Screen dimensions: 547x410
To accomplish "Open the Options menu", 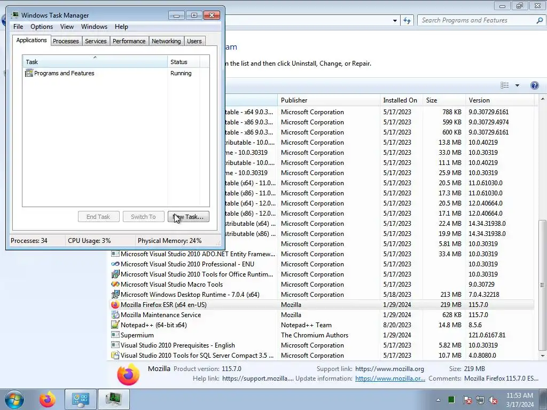I will (x=42, y=27).
